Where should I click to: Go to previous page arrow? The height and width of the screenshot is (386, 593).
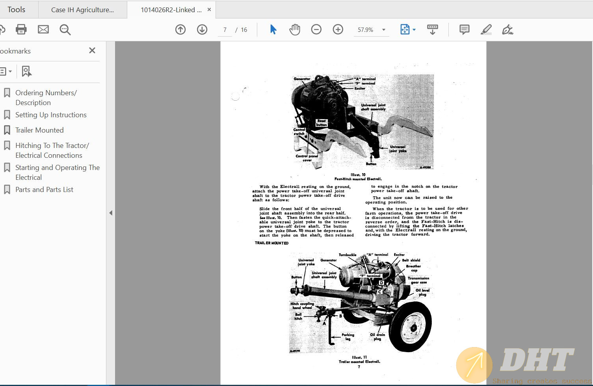coord(180,30)
